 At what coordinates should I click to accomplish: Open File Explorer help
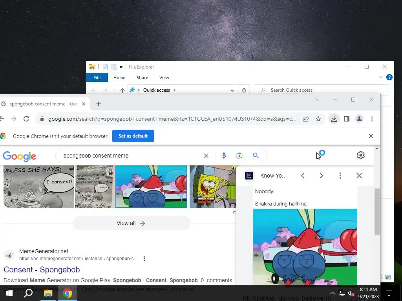point(389,77)
